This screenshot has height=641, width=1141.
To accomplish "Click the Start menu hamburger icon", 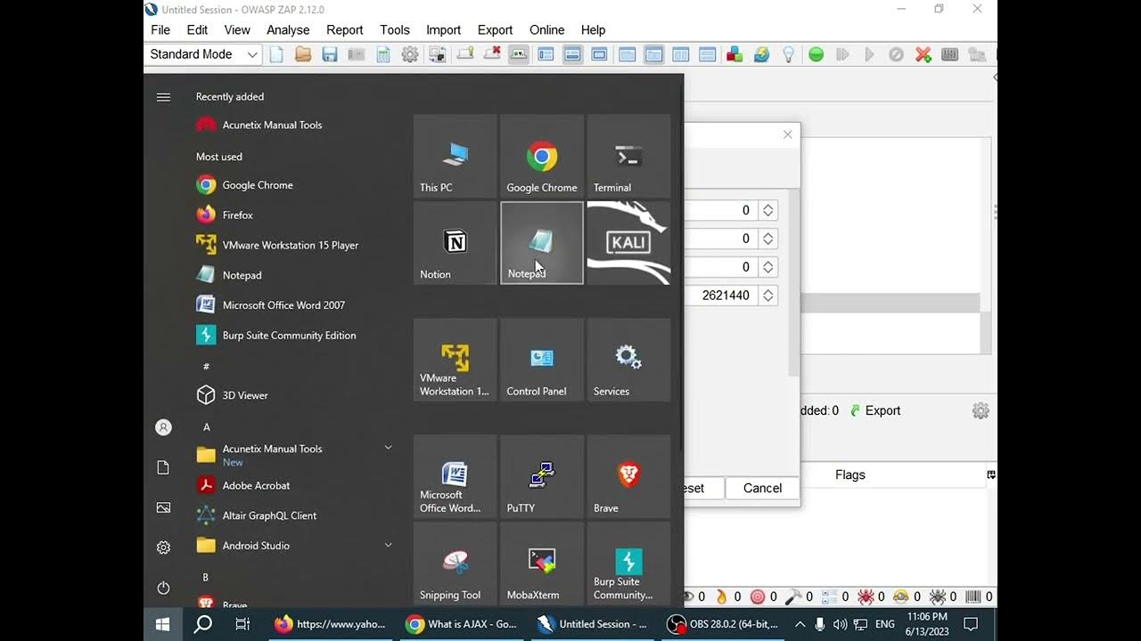I will [163, 97].
